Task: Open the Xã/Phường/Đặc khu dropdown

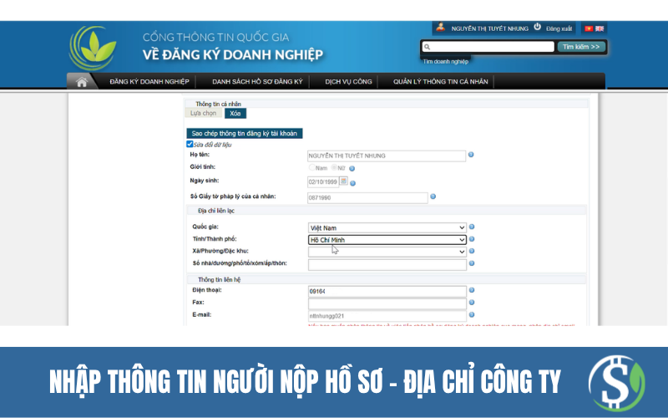Action: 387,252
